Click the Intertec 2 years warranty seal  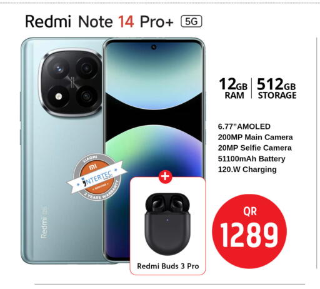point(97,178)
